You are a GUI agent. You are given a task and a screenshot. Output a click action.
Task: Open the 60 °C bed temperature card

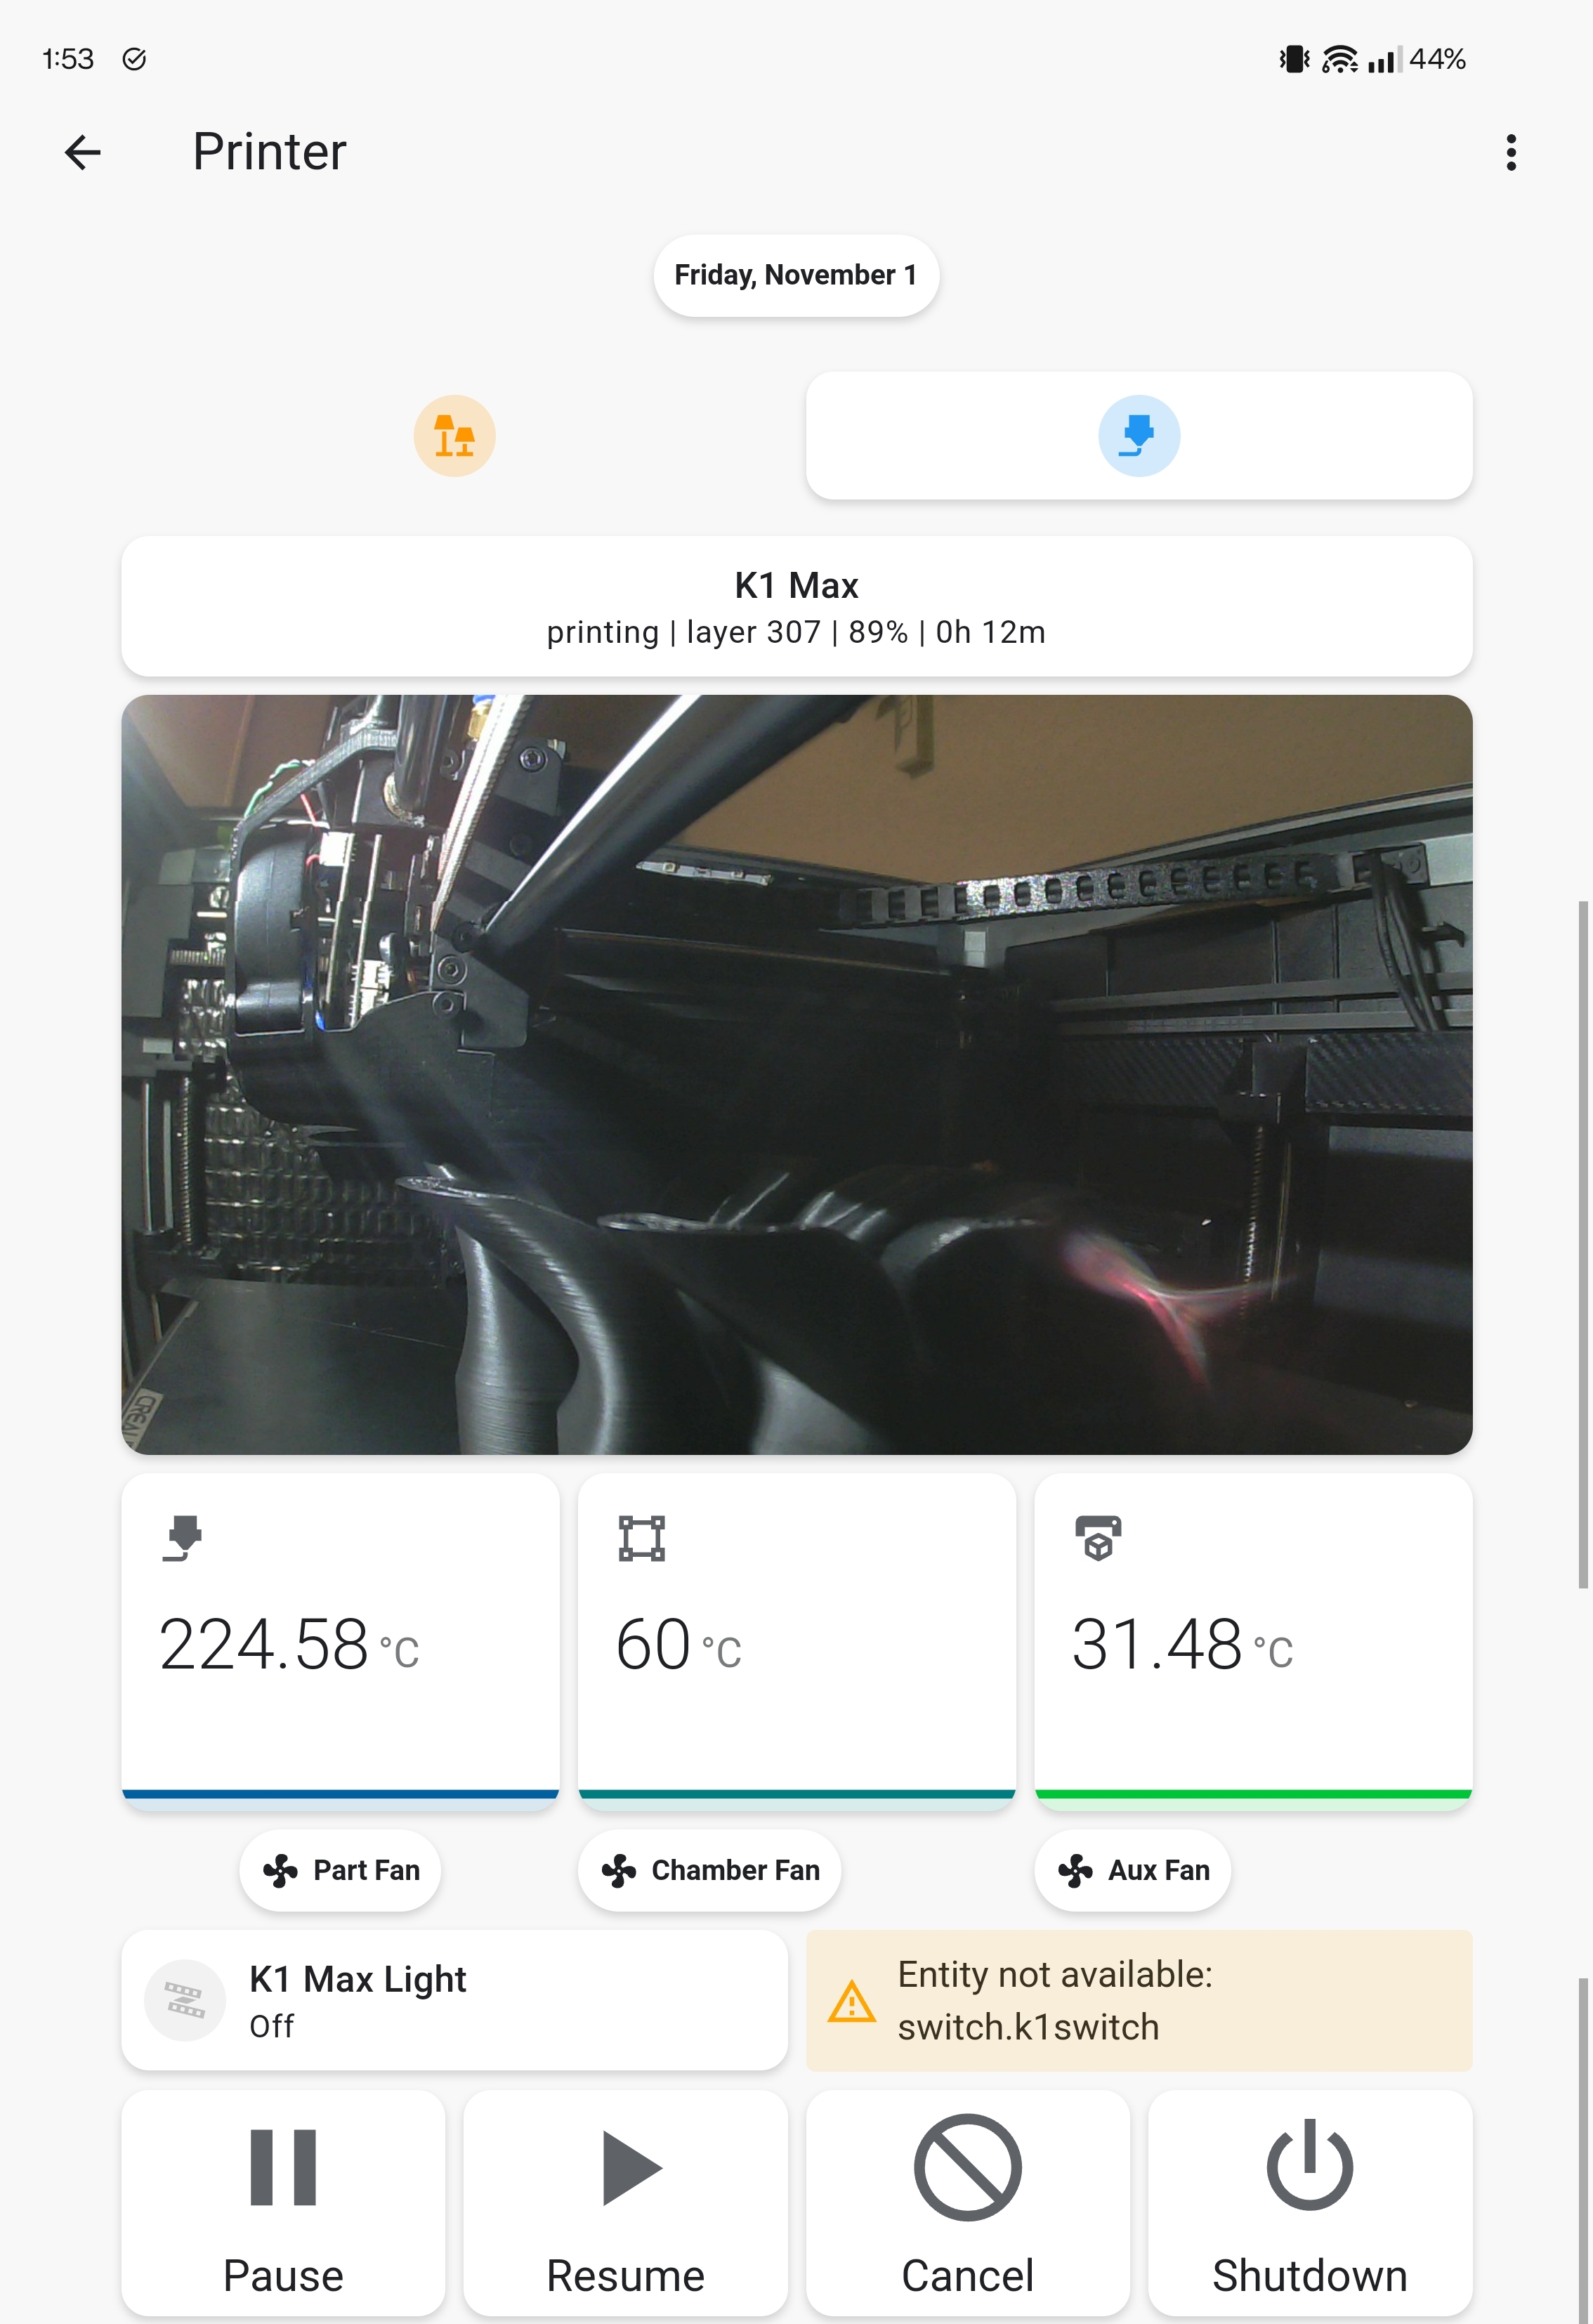tap(797, 1641)
